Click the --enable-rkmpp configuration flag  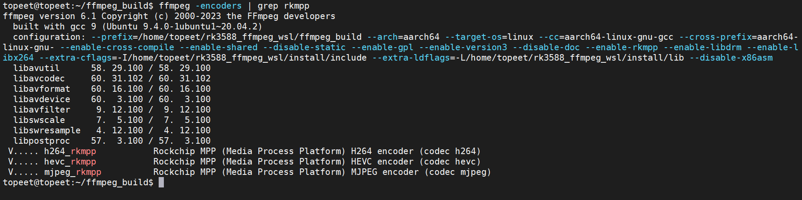tap(622, 47)
